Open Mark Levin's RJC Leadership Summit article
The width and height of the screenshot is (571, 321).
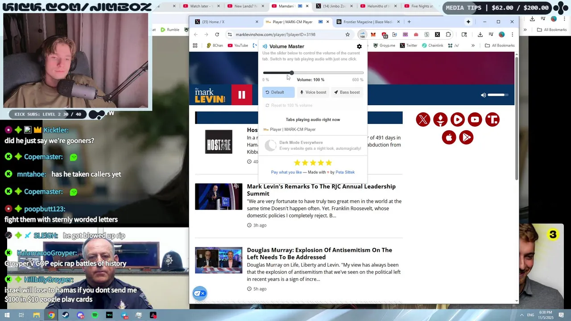(321, 190)
